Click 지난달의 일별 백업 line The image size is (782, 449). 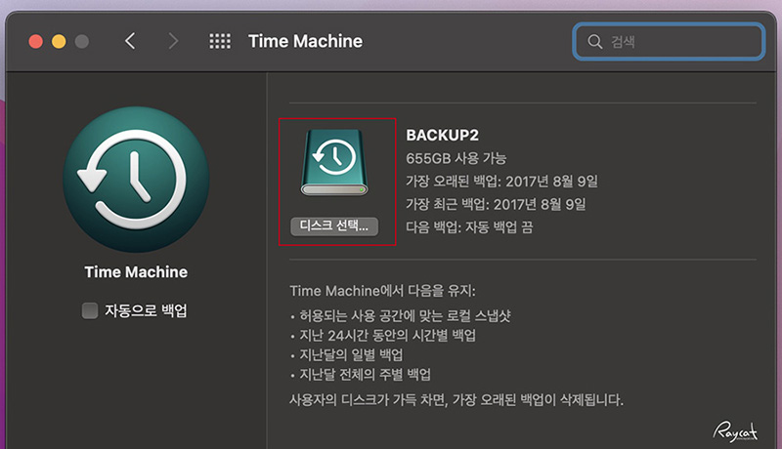tap(351, 355)
